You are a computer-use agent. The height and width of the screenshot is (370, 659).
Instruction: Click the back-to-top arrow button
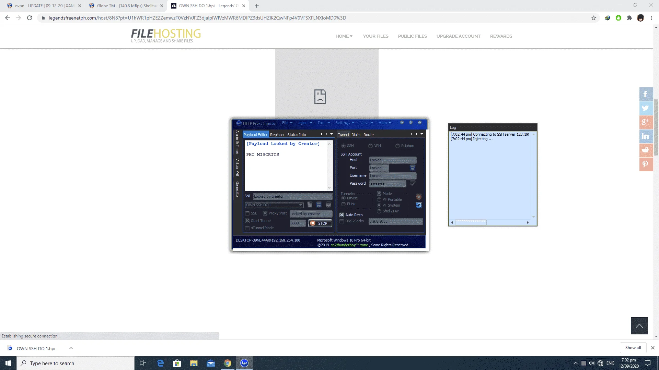click(x=639, y=326)
